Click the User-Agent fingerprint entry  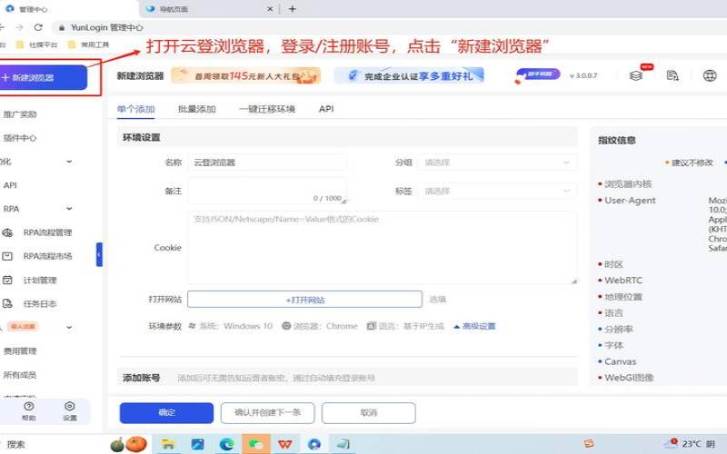(x=630, y=201)
